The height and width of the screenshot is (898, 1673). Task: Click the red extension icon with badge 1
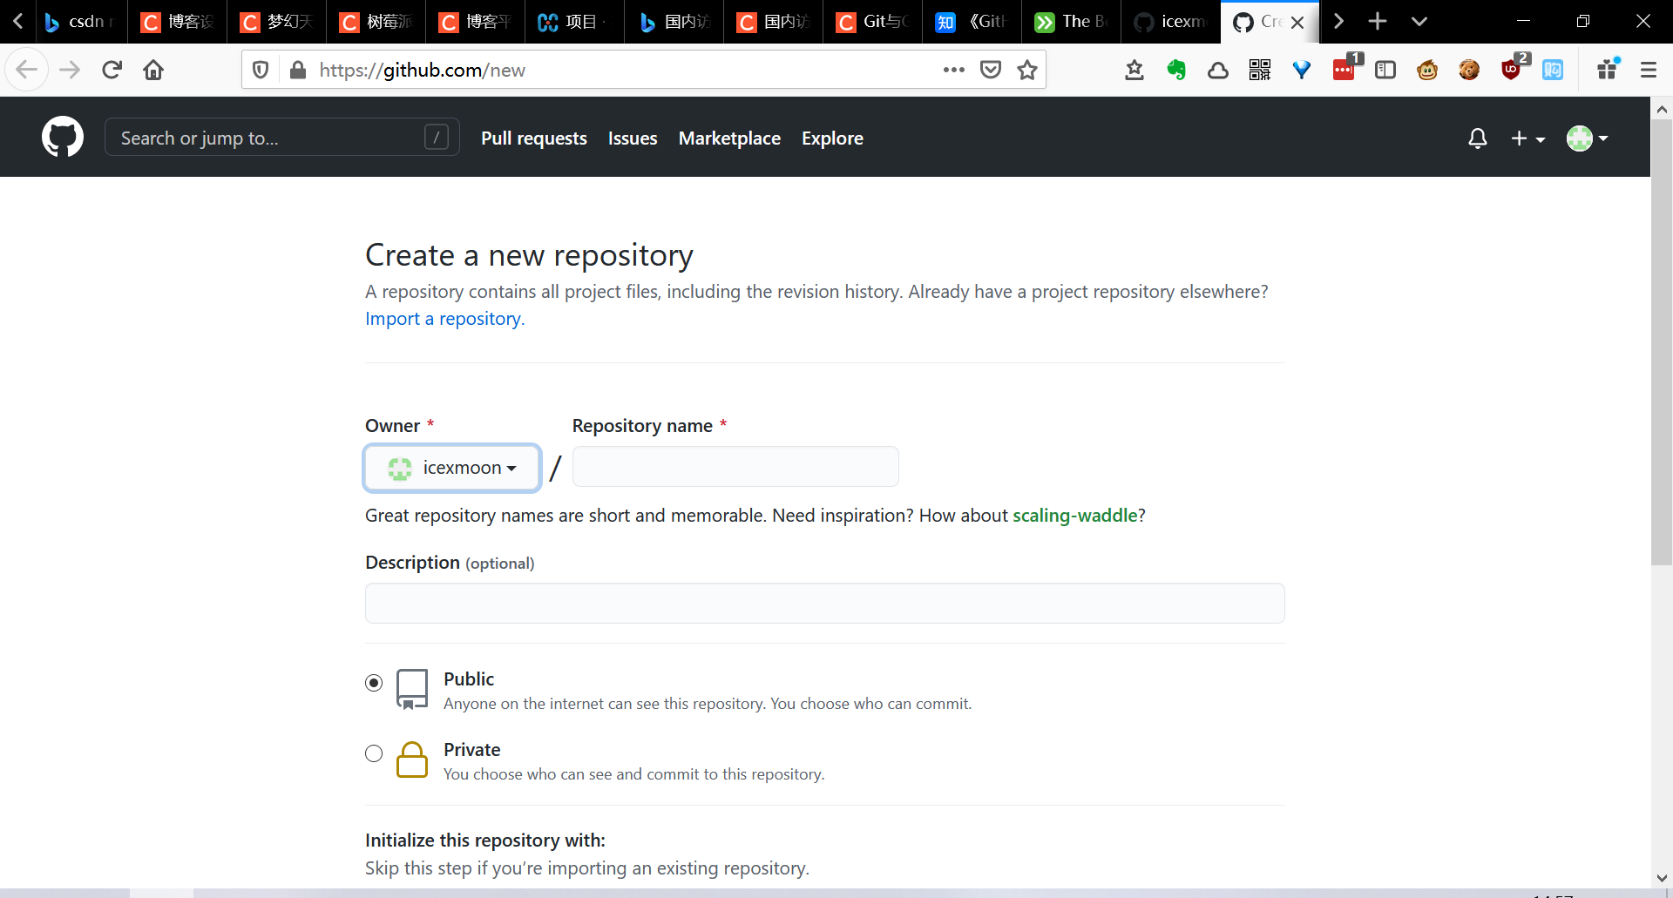[1344, 68]
